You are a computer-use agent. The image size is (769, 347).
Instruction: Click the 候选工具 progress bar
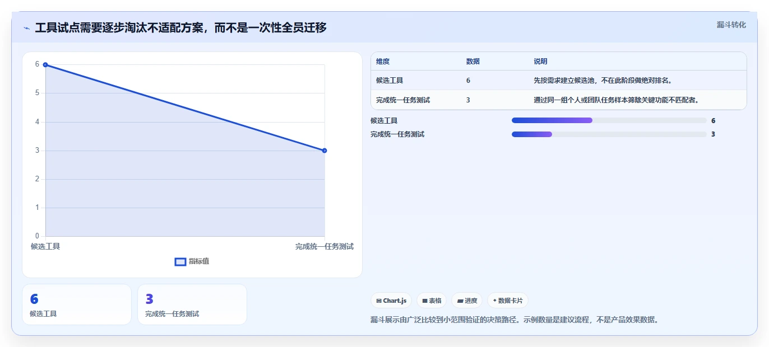tap(609, 120)
